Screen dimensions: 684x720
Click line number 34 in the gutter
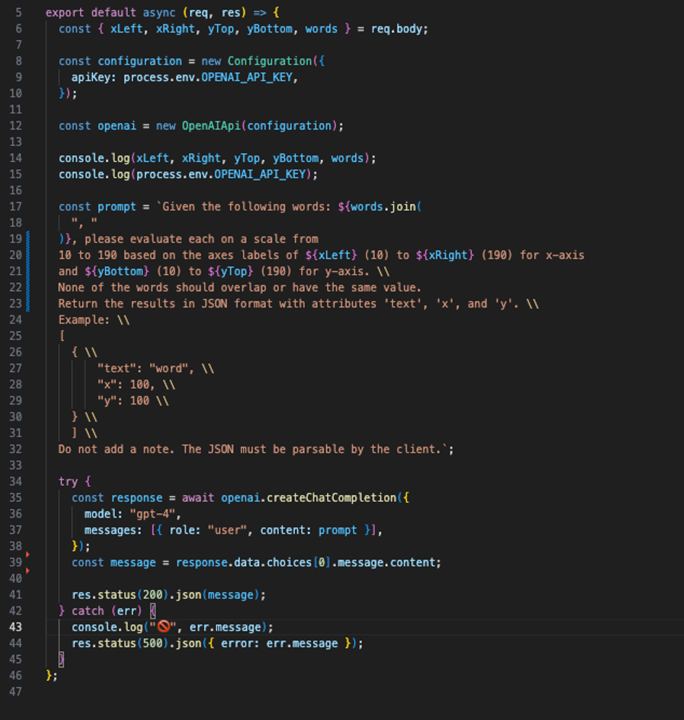click(x=15, y=481)
